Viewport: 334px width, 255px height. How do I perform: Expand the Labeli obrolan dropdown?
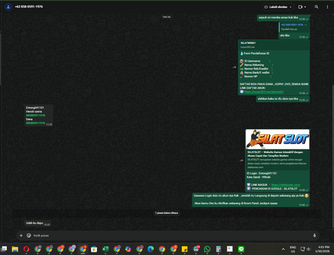(x=278, y=7)
